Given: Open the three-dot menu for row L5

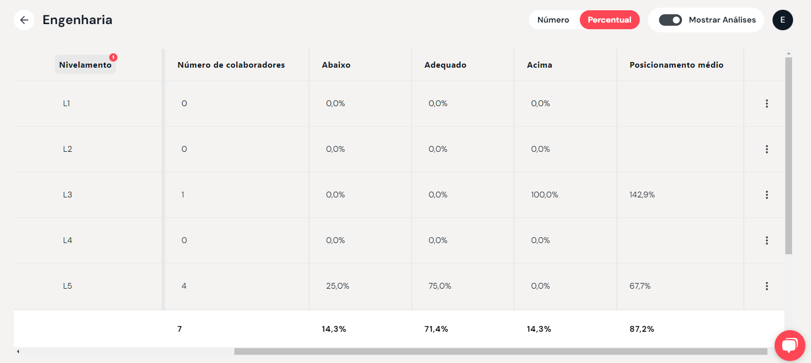Looking at the screenshot, I should coord(767,286).
